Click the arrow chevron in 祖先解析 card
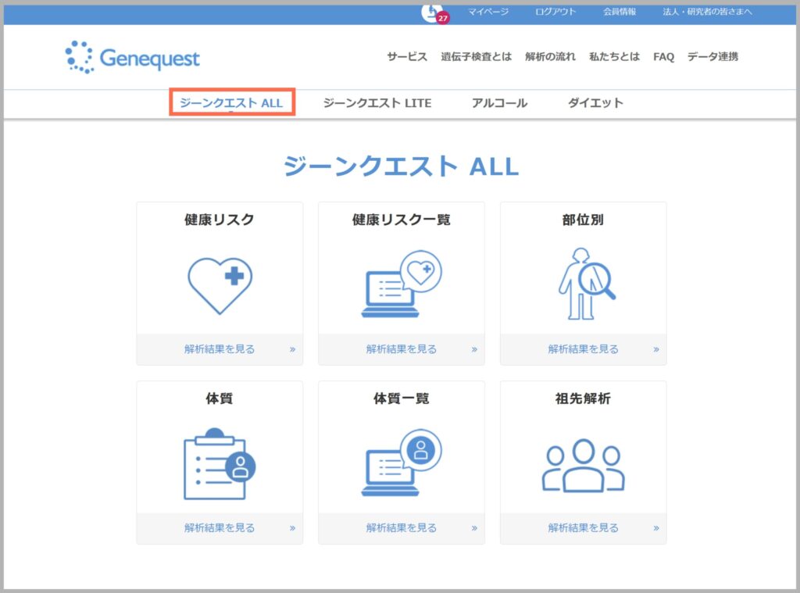The width and height of the screenshot is (800, 593). [x=656, y=528]
